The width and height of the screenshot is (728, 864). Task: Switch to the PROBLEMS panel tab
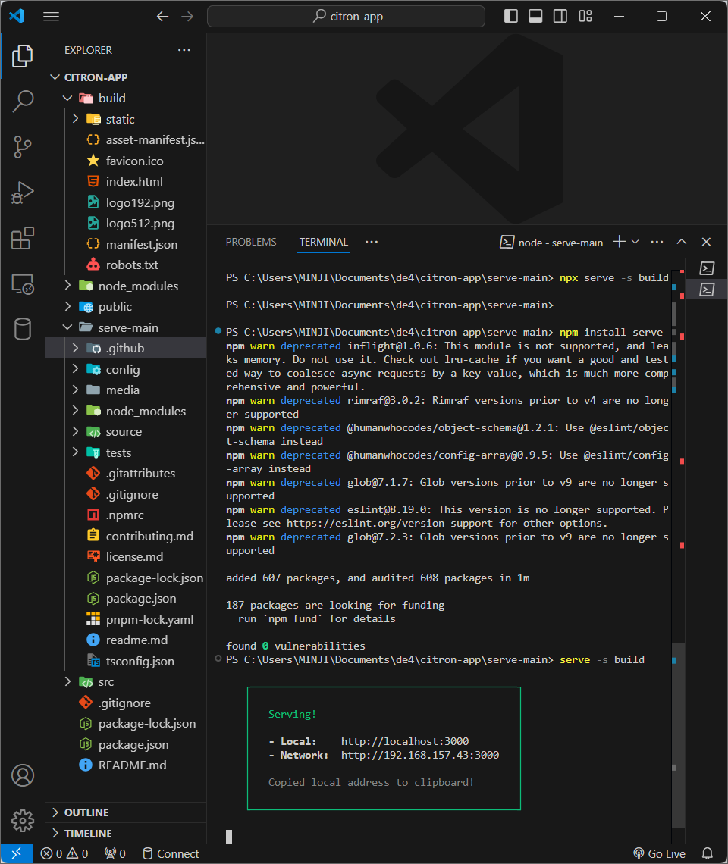[251, 242]
